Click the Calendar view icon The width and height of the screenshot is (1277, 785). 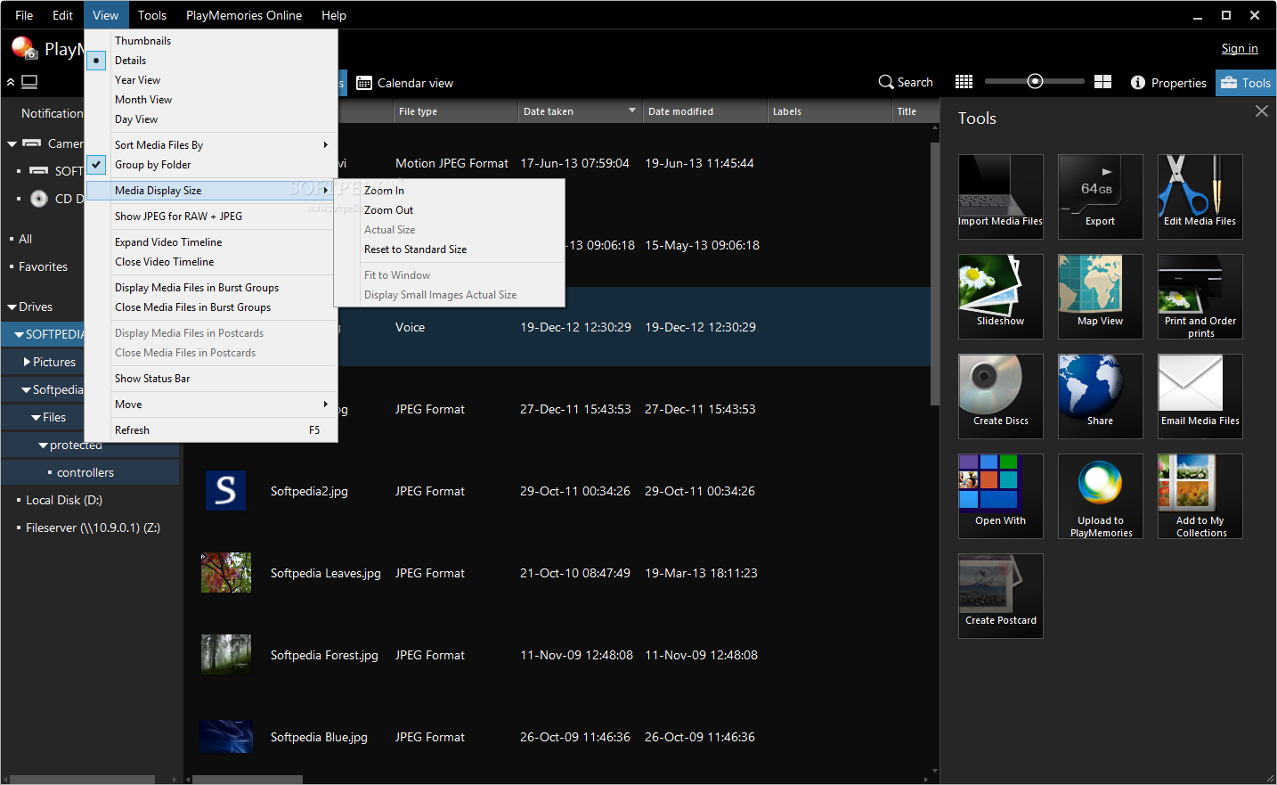[x=364, y=83]
